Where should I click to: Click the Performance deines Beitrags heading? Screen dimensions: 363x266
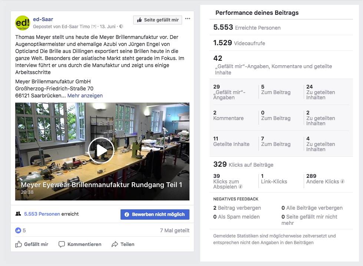(257, 13)
